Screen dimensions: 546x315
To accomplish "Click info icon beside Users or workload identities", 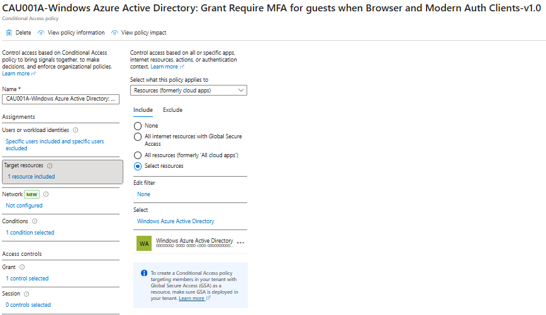I will point(75,130).
